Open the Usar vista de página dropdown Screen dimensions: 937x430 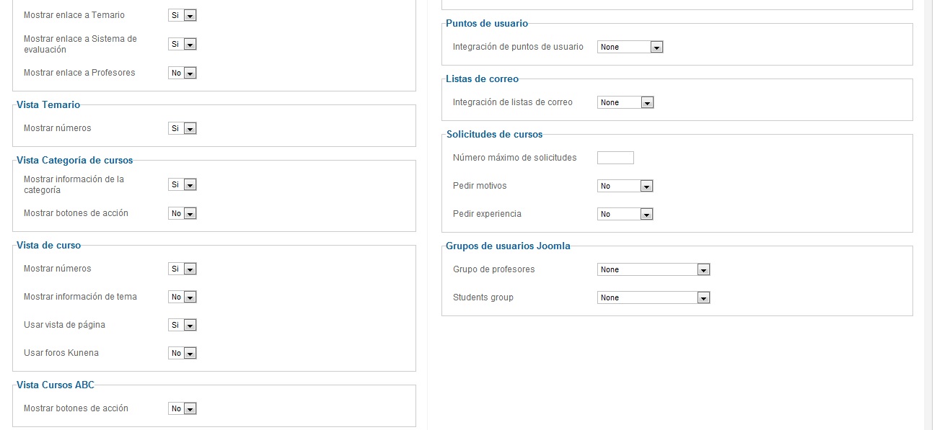(x=182, y=325)
